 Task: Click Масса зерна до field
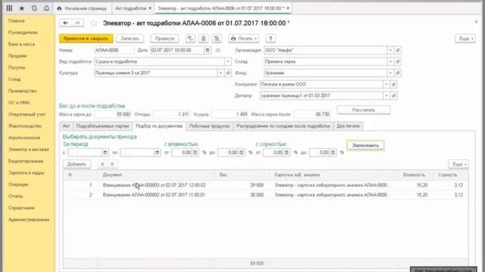[113, 114]
